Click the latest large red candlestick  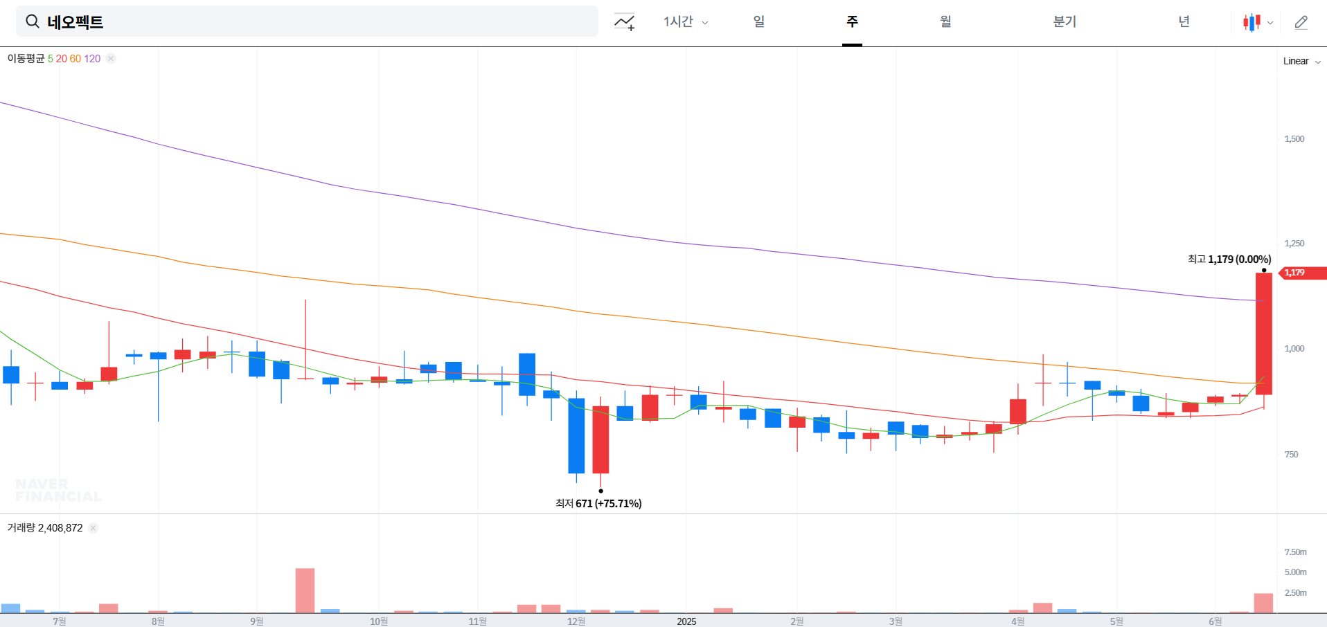pos(1264,334)
